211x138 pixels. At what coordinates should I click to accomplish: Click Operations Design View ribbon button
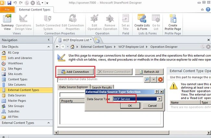tap(23, 22)
